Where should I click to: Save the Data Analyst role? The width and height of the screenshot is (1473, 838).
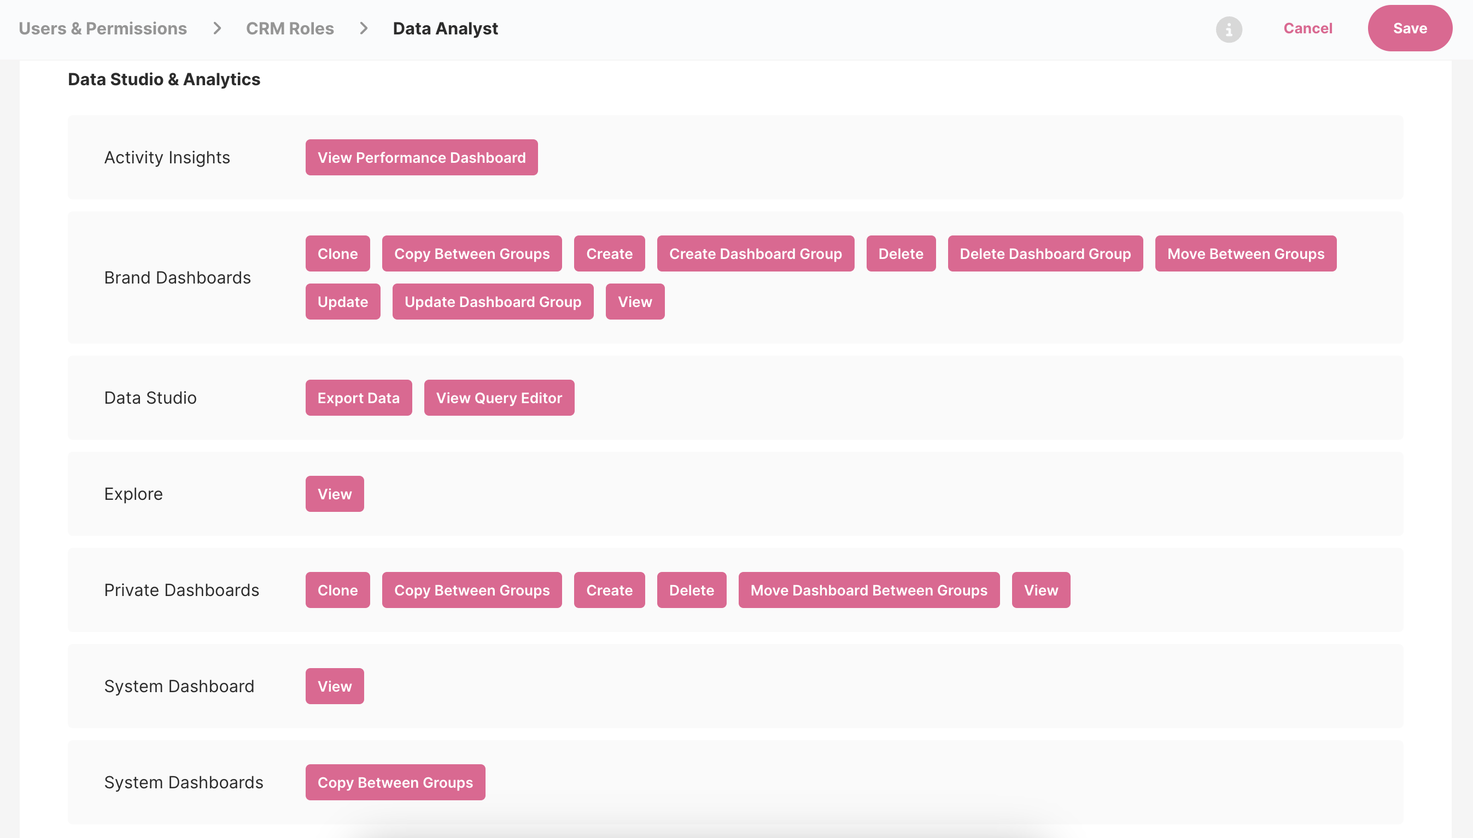1409,28
